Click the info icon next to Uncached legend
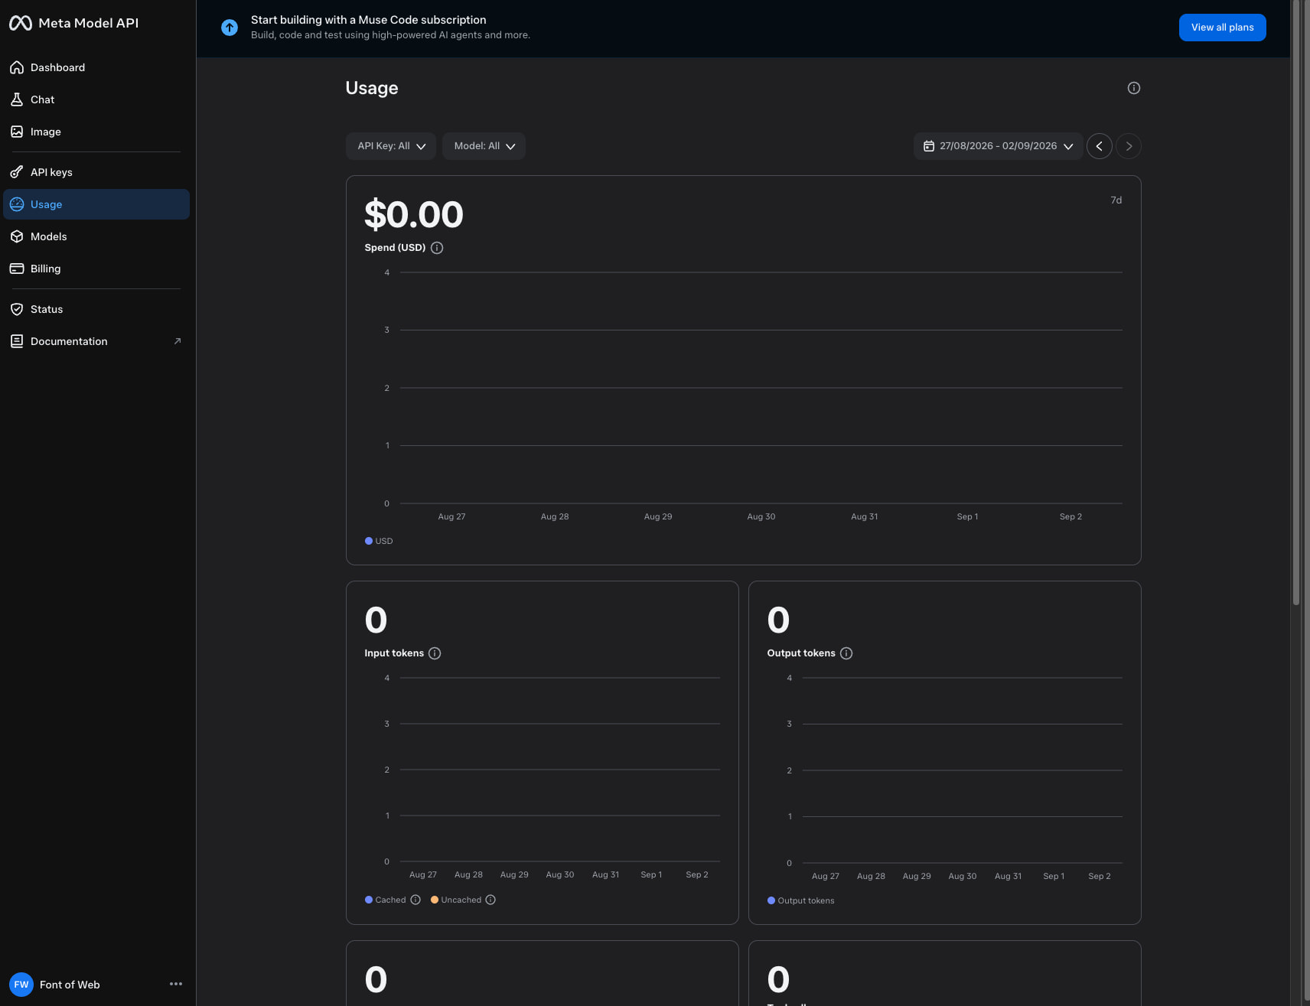The image size is (1310, 1006). tap(490, 900)
